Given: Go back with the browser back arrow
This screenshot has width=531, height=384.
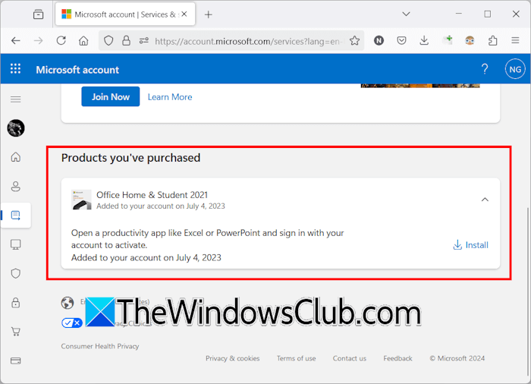Looking at the screenshot, I should point(16,41).
